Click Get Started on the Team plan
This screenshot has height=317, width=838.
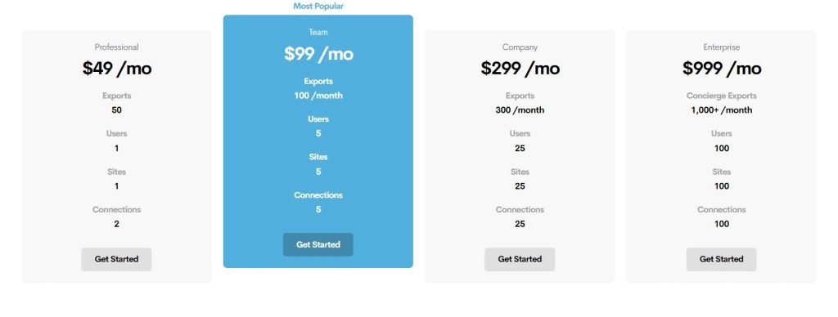tap(318, 244)
